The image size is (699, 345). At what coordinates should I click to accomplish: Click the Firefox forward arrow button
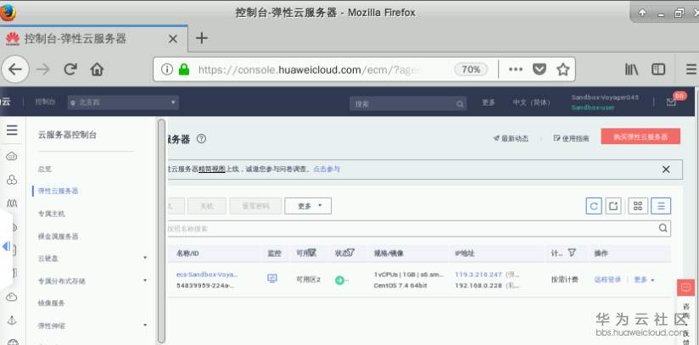tap(43, 70)
